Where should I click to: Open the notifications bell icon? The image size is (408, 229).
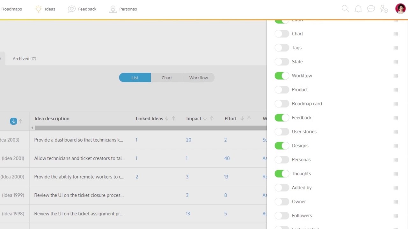click(358, 9)
